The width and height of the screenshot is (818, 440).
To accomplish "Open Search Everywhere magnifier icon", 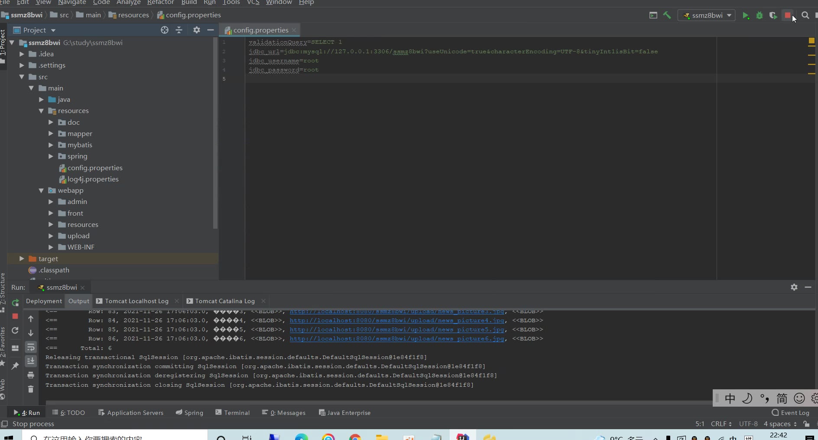I will (805, 16).
